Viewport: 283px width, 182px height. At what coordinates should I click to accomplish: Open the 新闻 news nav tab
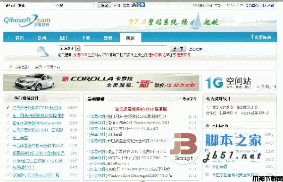(42, 38)
